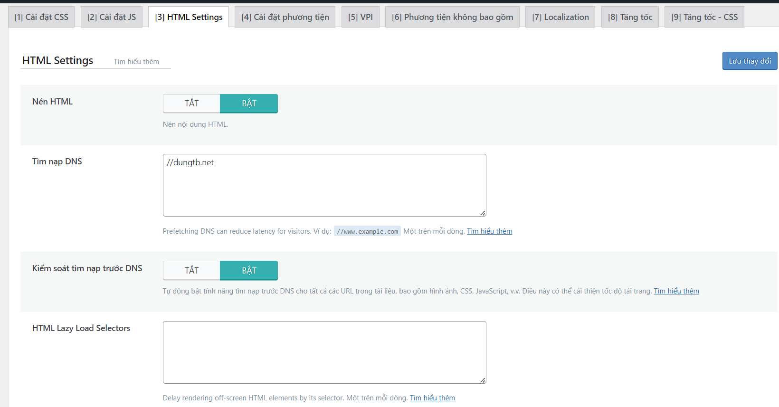The height and width of the screenshot is (407, 779).
Task: Click the Lưu thay đổi save button
Action: click(750, 61)
